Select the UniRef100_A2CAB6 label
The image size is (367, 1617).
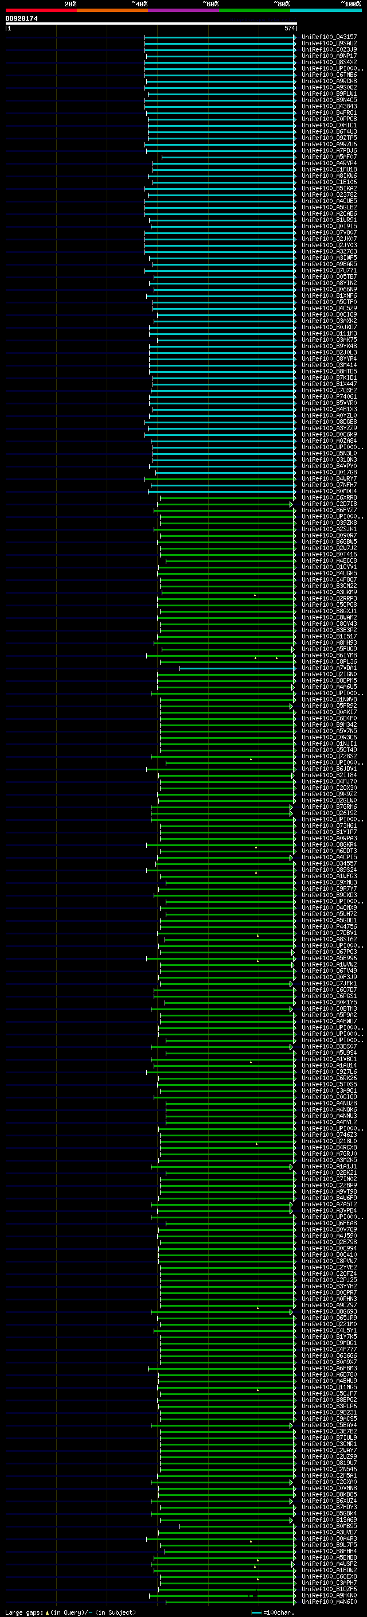coord(329,213)
